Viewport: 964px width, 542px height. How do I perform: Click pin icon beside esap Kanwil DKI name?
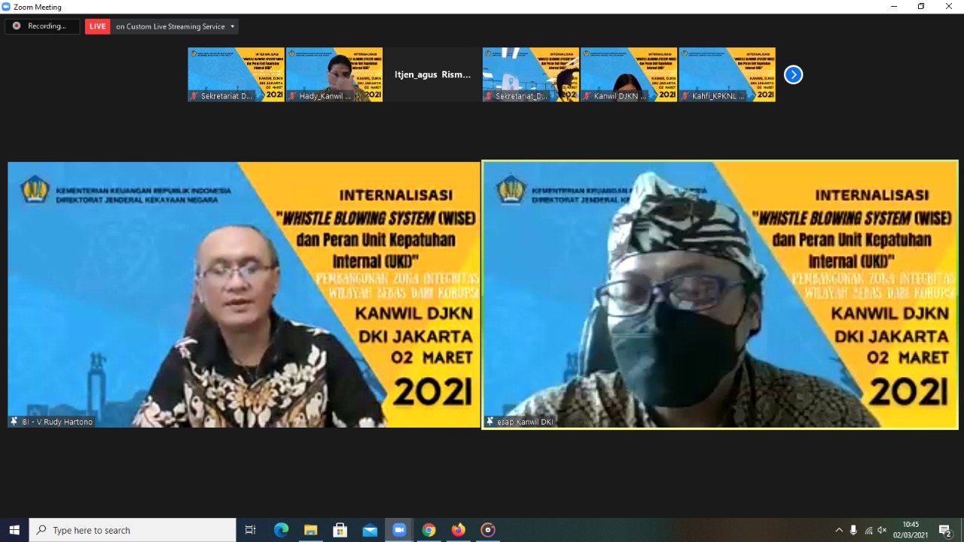tap(490, 422)
